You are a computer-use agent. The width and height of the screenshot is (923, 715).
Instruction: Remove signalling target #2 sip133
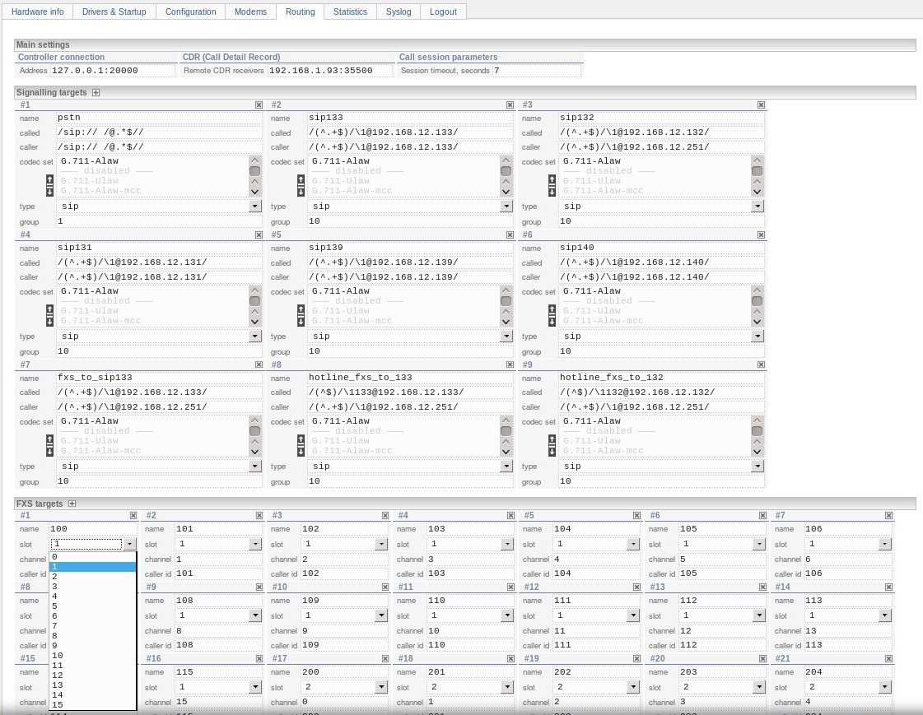point(510,104)
